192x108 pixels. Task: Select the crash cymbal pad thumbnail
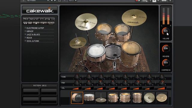(x=149, y=98)
